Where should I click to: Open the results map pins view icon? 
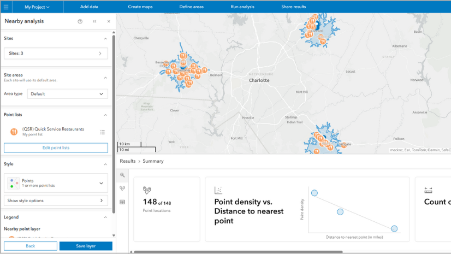coord(122,188)
